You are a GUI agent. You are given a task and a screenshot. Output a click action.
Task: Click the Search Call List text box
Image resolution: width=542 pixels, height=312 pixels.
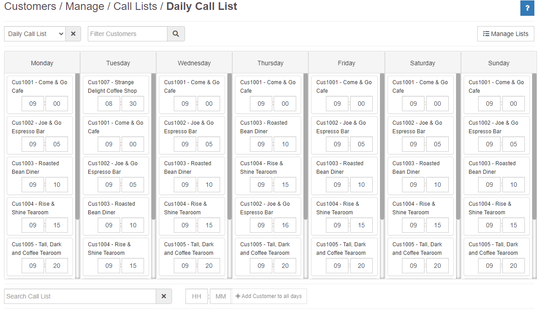[80, 296]
